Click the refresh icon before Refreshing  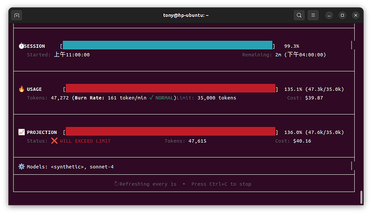tap(116, 184)
